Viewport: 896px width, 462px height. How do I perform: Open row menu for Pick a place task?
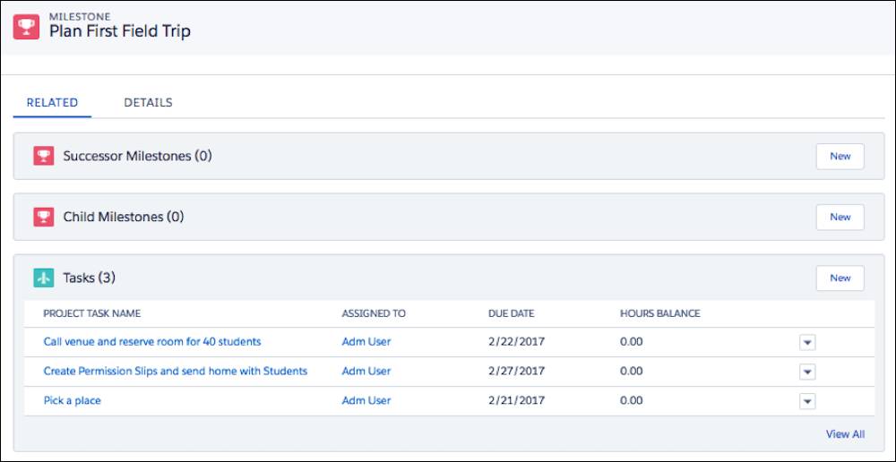pos(807,401)
